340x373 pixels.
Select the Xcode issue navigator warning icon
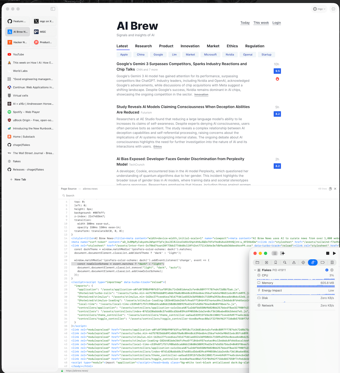click(294, 262)
